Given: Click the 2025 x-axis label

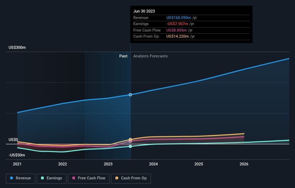Looking at the screenshot, I should tap(199, 164).
